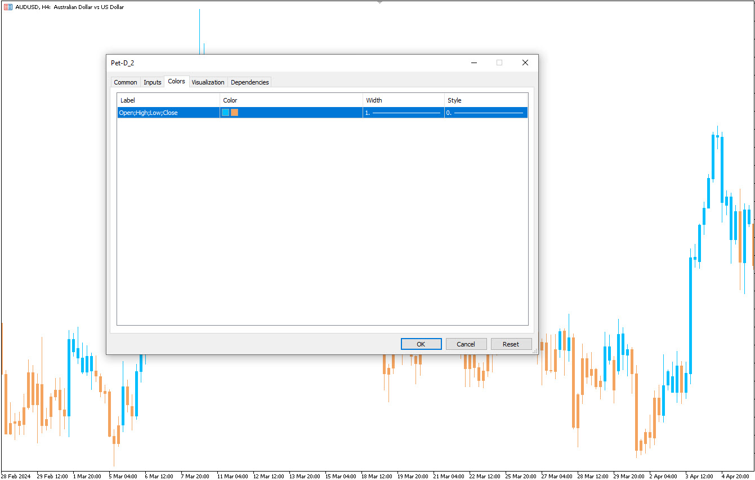Screen dimensions: 755x480
Task: Open the Visualization tab
Action: point(208,82)
